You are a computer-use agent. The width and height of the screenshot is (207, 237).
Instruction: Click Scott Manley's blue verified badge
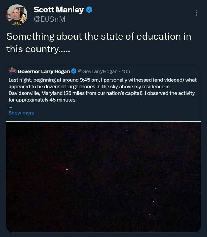(89, 10)
